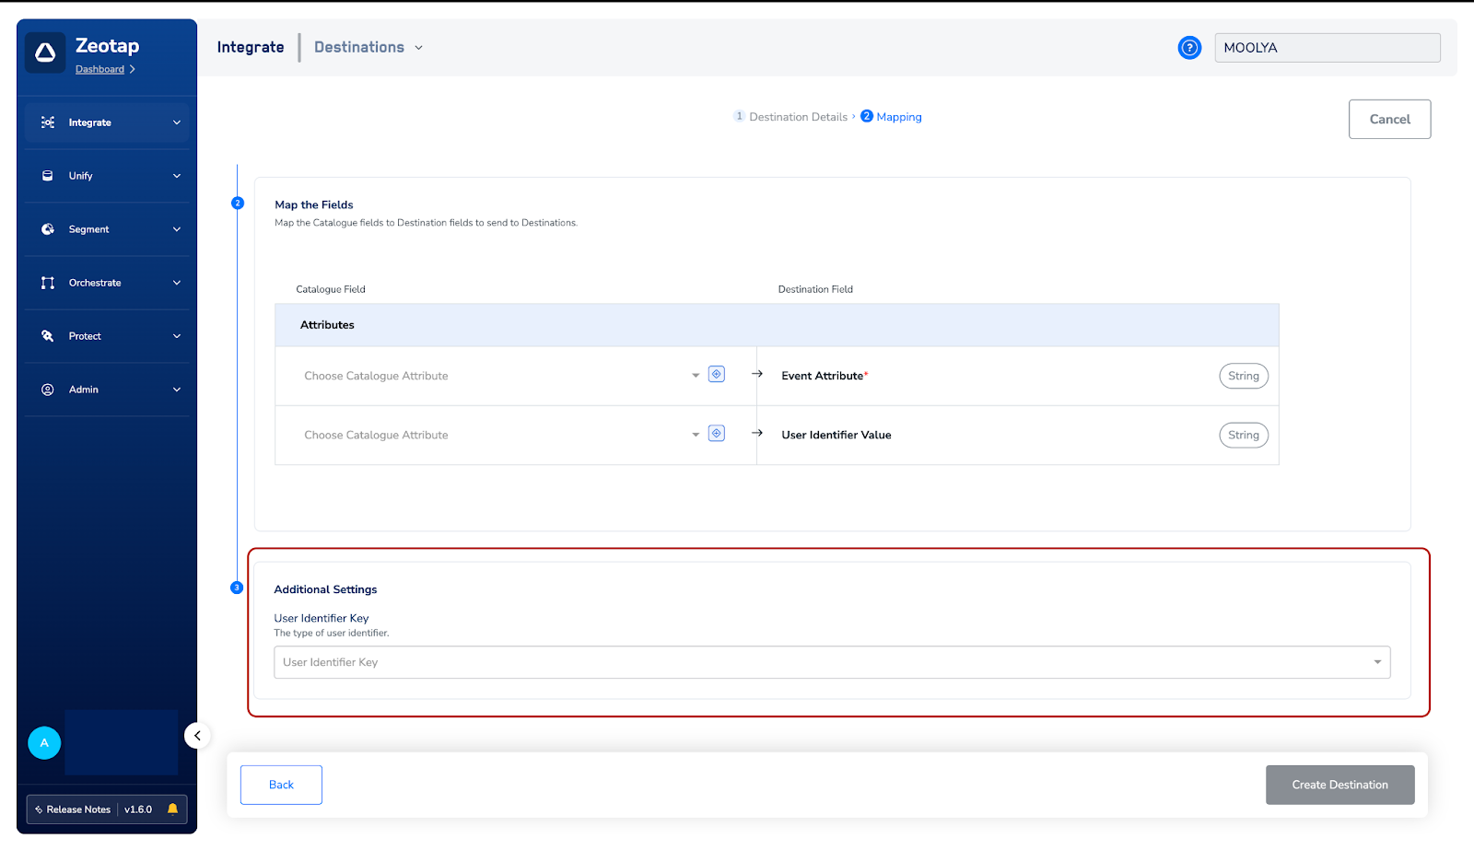The width and height of the screenshot is (1474, 850).
Task: Click the Unify database icon
Action: (48, 176)
